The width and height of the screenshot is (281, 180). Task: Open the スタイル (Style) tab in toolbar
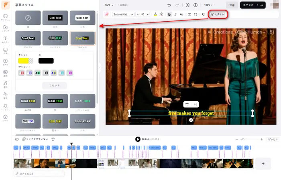click(218, 14)
